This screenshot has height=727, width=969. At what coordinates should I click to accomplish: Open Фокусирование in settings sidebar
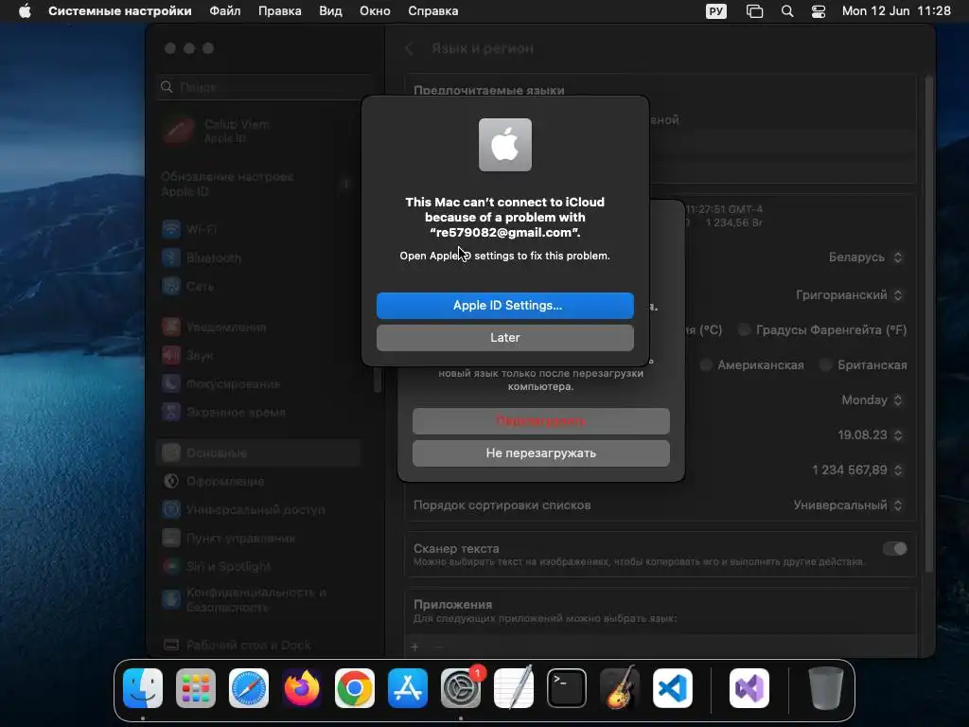click(x=259, y=384)
